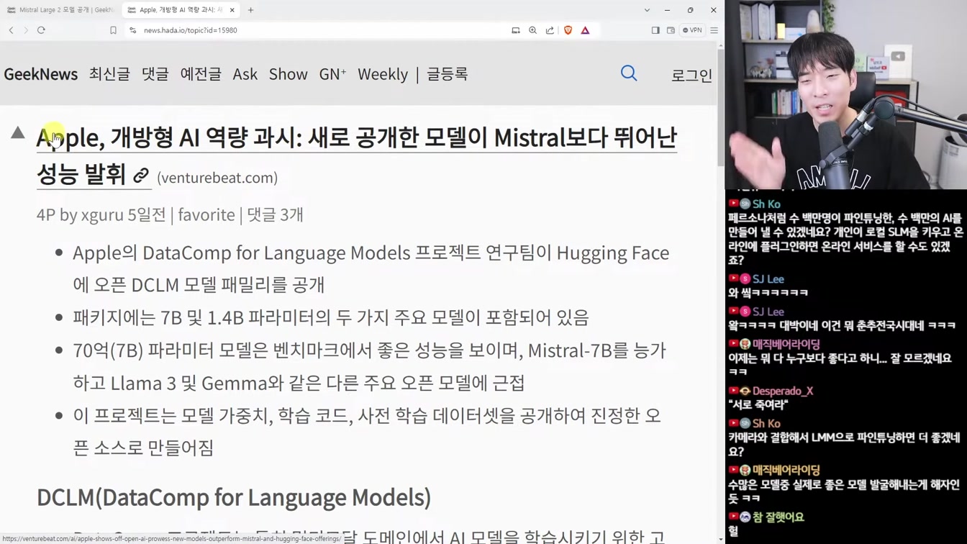Click the 5일전 timestamp text
This screenshot has height=544, width=967.
click(x=146, y=214)
